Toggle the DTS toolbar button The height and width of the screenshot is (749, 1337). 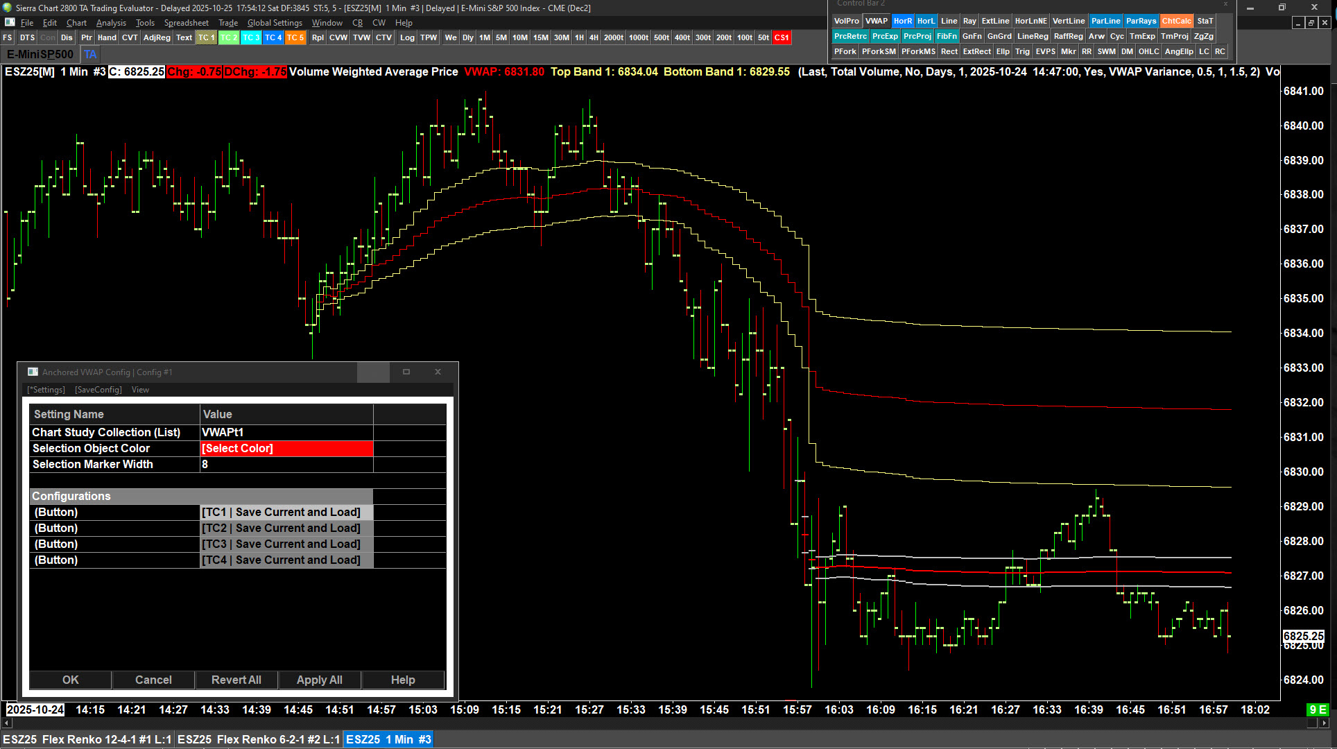[27, 37]
